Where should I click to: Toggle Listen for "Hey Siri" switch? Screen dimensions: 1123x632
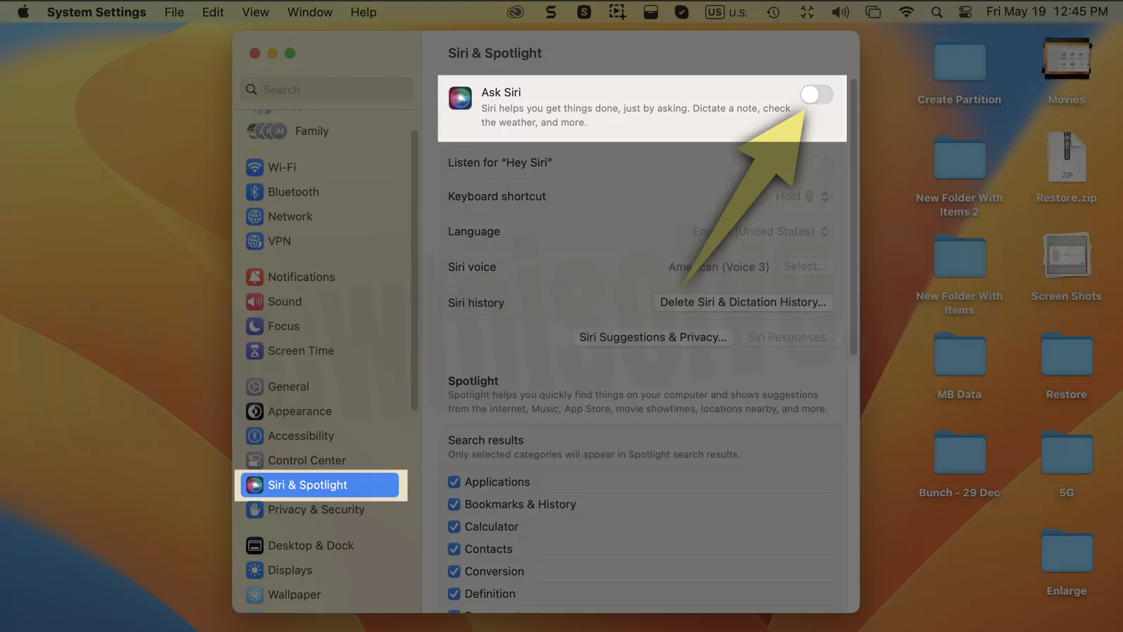coord(821,163)
